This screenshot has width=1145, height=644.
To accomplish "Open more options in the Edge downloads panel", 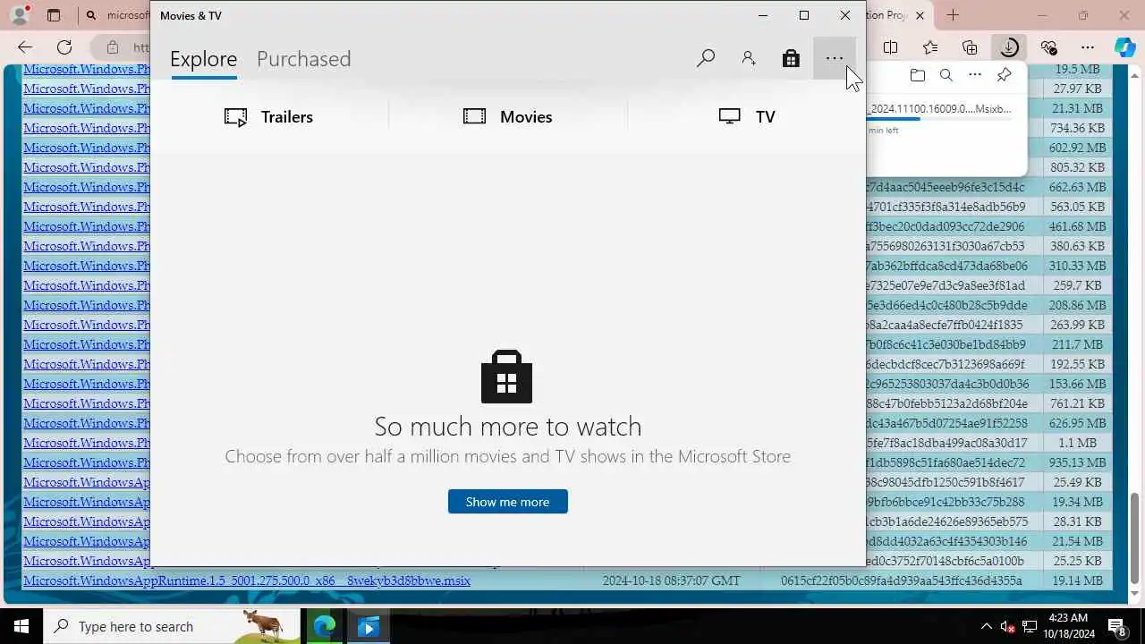I will point(975,75).
